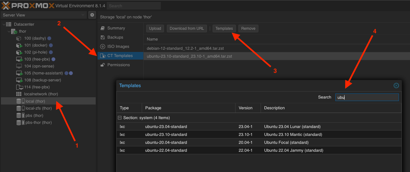The height and width of the screenshot is (172, 410).
Task: Click the Templates search input field
Action: pyautogui.click(x=366, y=97)
